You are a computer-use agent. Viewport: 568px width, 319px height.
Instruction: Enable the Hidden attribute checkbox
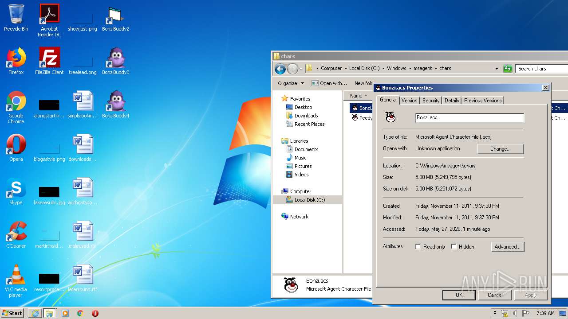(454, 247)
